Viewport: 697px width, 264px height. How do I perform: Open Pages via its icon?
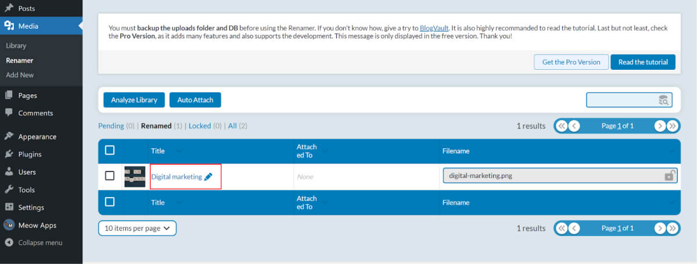pyautogui.click(x=9, y=95)
